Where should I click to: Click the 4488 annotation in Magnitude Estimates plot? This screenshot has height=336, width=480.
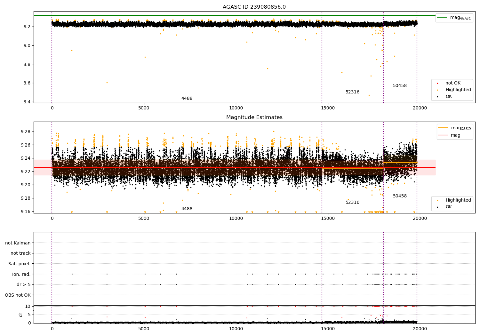[x=187, y=209]
